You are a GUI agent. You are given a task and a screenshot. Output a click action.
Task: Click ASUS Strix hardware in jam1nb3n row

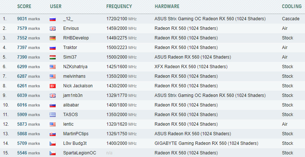click(x=210, y=95)
